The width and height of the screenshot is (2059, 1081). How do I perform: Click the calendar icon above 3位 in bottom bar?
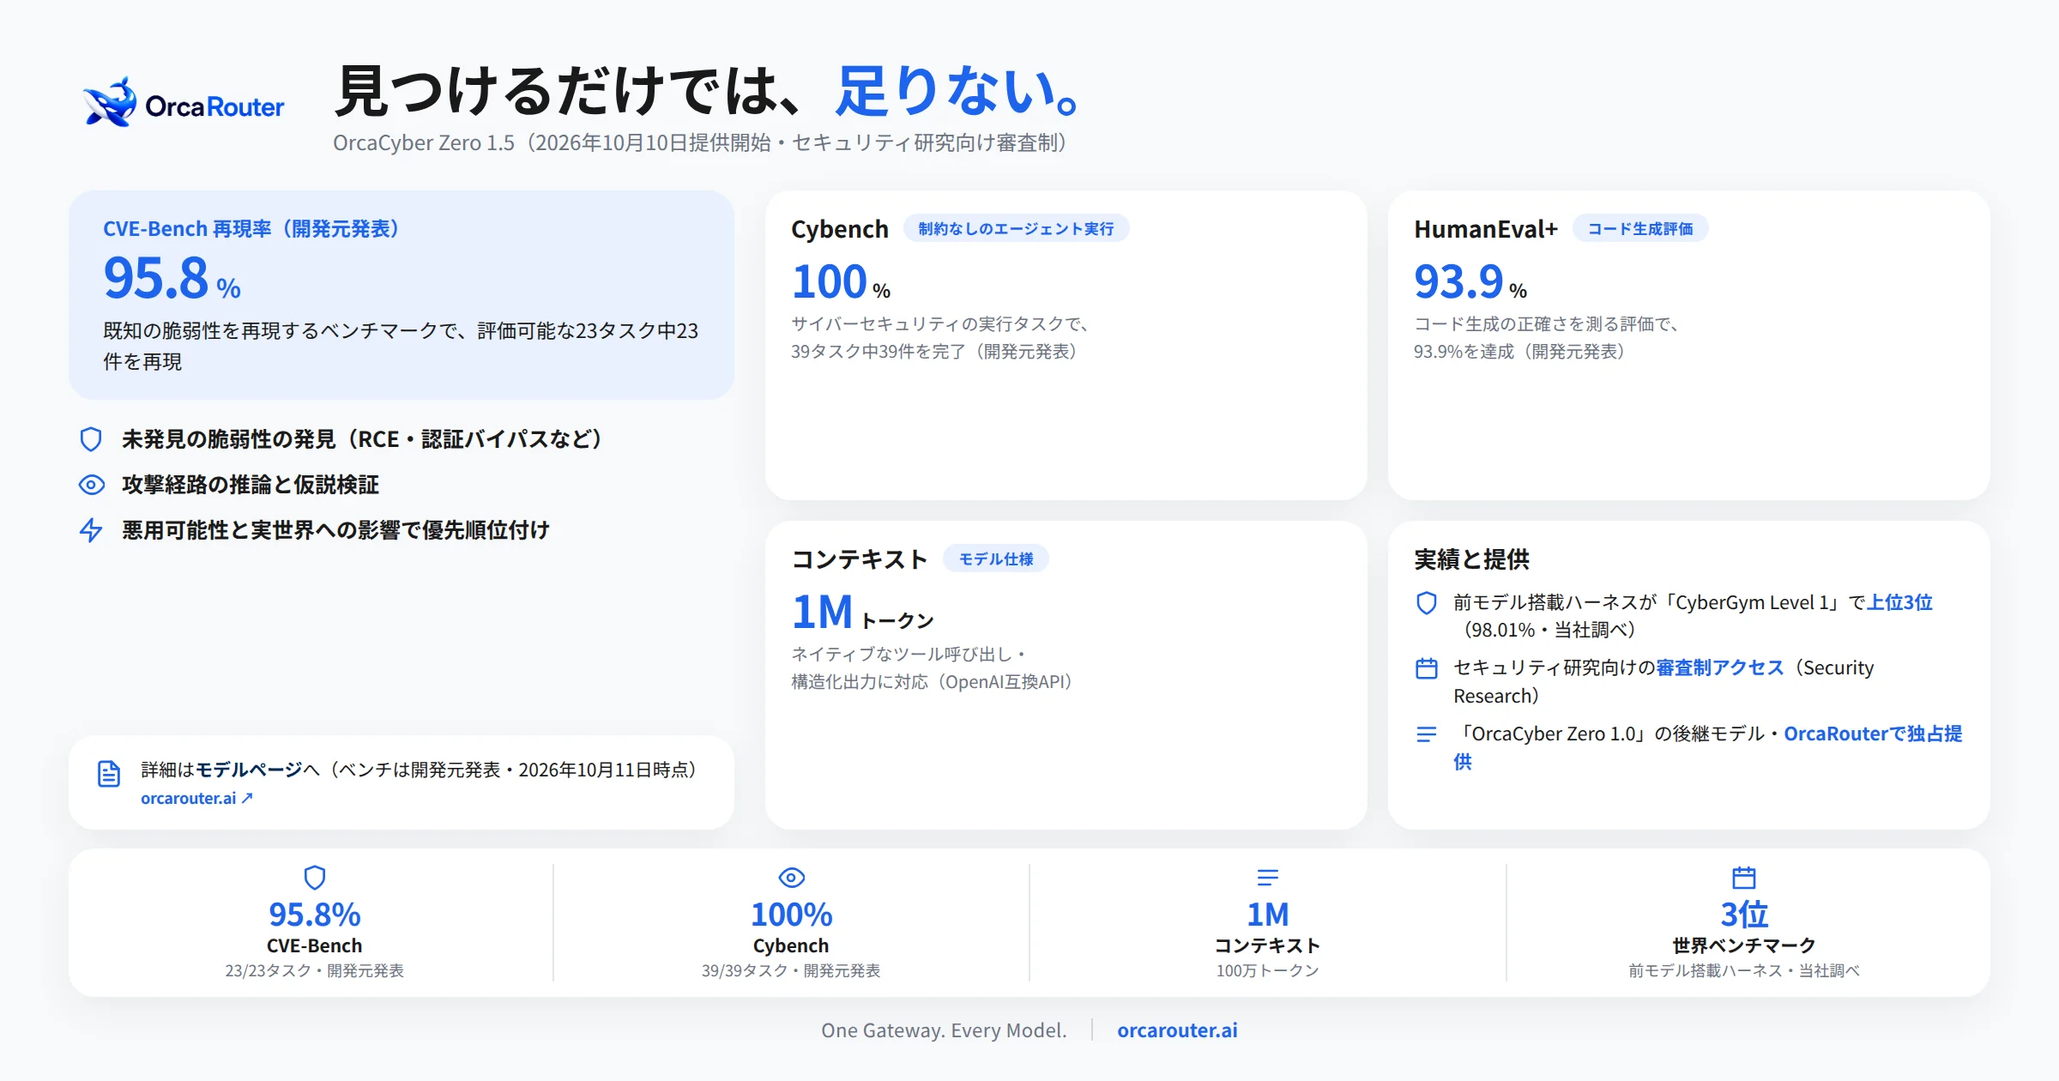[1744, 878]
